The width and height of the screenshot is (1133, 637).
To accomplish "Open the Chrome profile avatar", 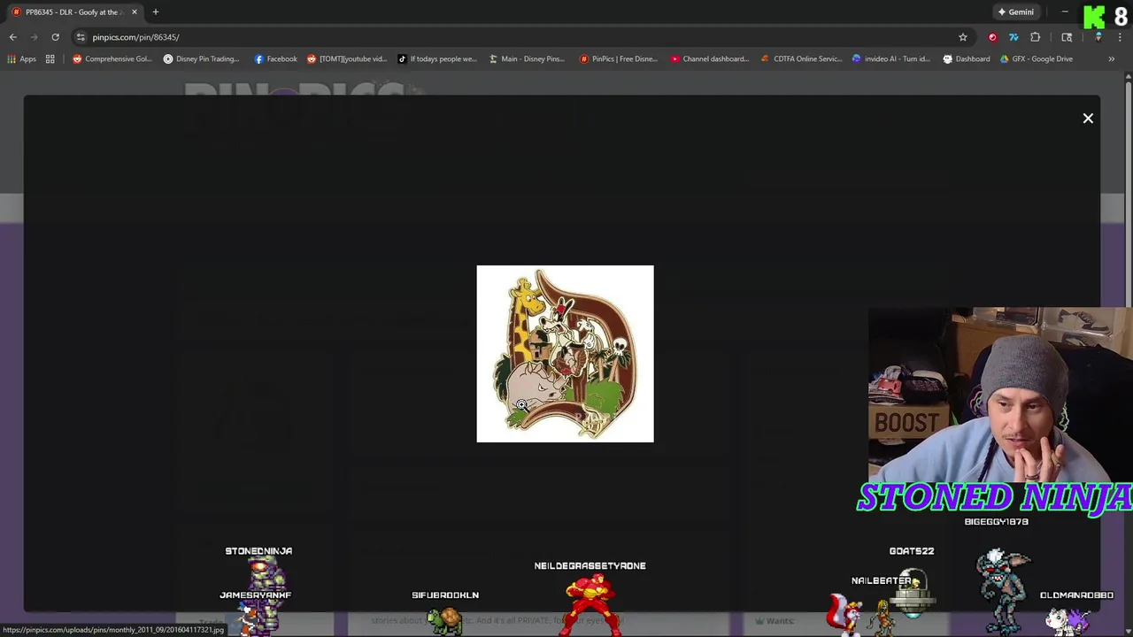I will (x=1098, y=37).
